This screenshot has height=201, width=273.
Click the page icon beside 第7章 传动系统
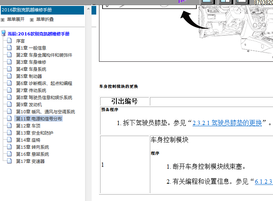pyautogui.click(x=9, y=90)
